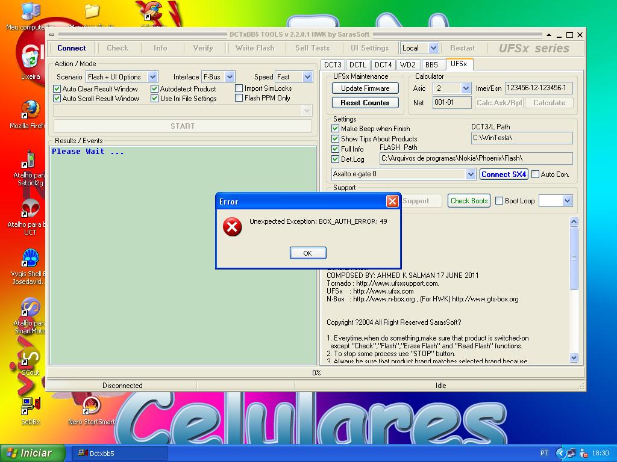Click the Update Firmware button
This screenshot has height=462, width=617.
[x=365, y=88]
